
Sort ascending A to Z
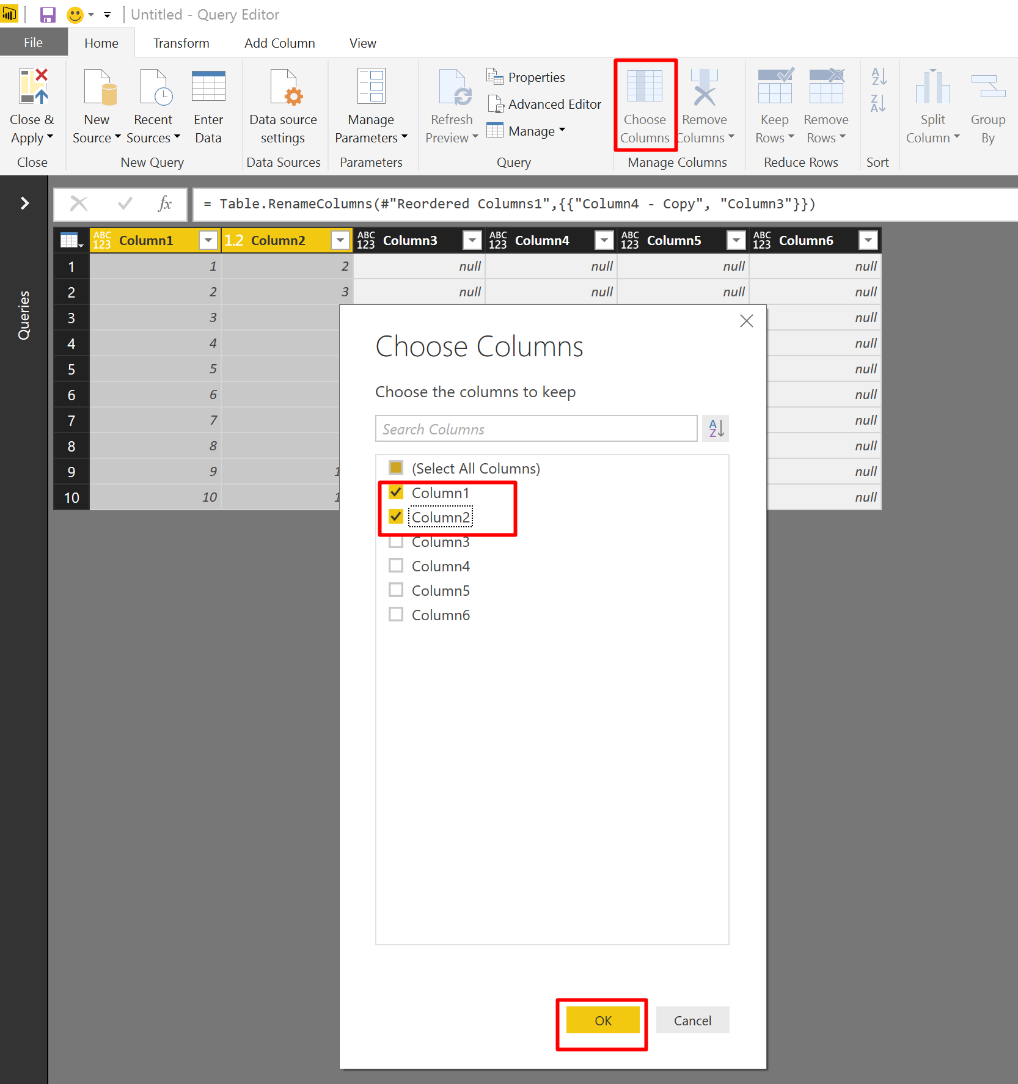(x=879, y=76)
